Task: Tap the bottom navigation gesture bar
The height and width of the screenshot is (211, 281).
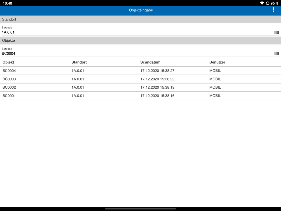Action: pyautogui.click(x=140, y=209)
